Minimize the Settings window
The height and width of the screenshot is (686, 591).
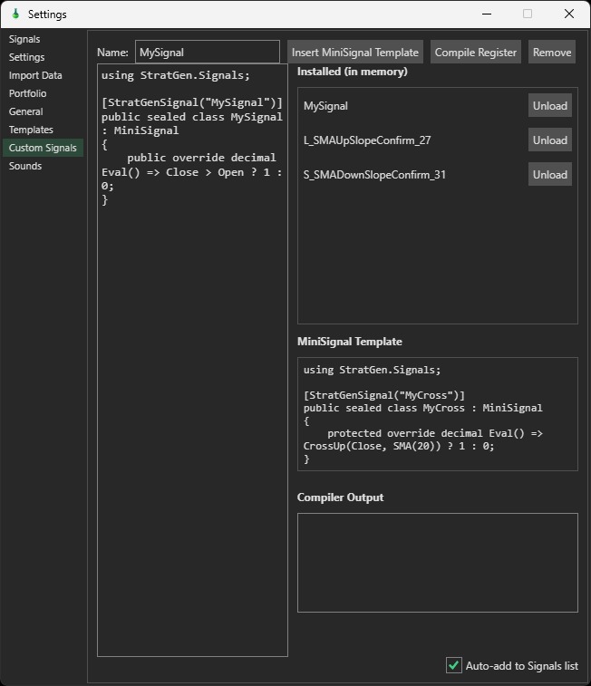point(487,14)
